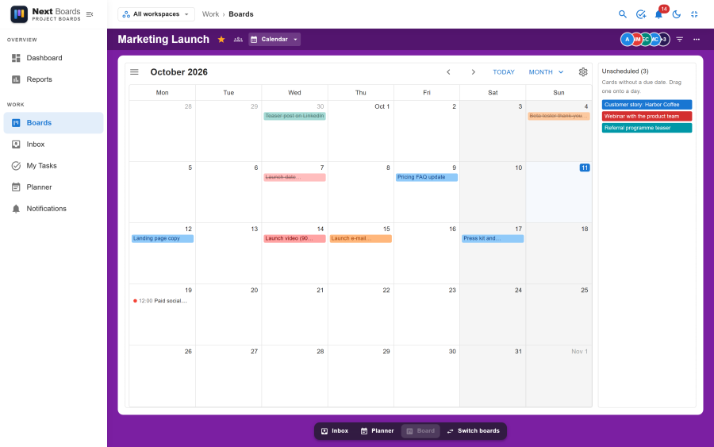Open the board more options ellipsis
Screen dimensions: 714x447
pyautogui.click(x=697, y=39)
